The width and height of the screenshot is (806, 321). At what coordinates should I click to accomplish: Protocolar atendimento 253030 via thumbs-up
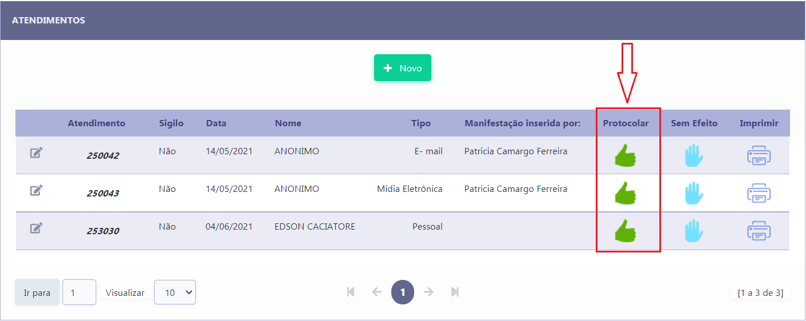(x=626, y=231)
